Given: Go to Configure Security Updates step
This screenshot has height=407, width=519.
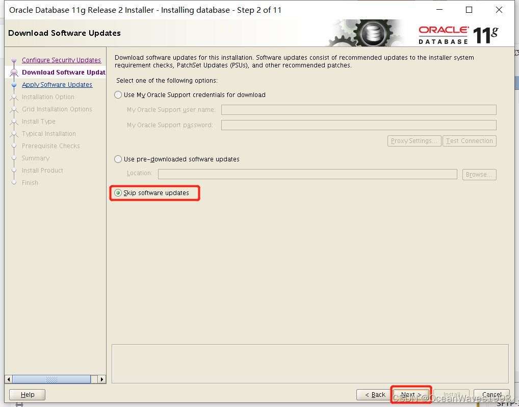Looking at the screenshot, I should coord(61,60).
